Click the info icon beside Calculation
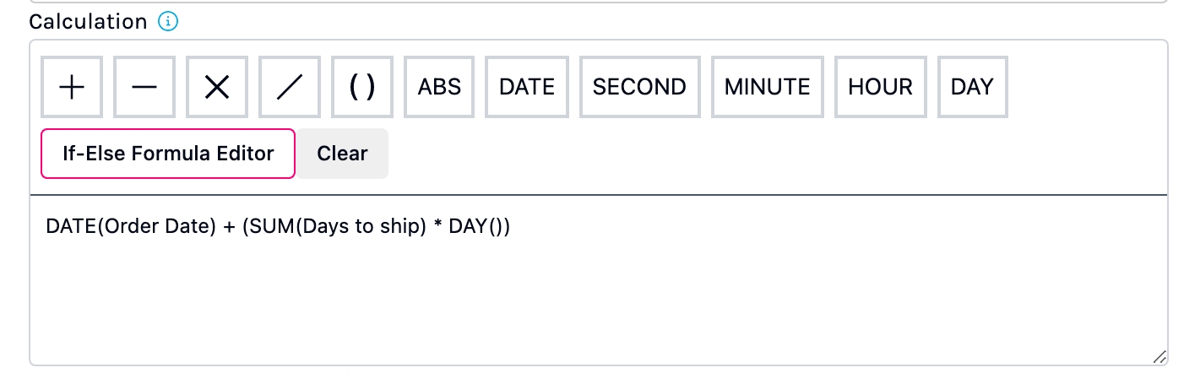Image resolution: width=1184 pixels, height=373 pixels. click(168, 22)
